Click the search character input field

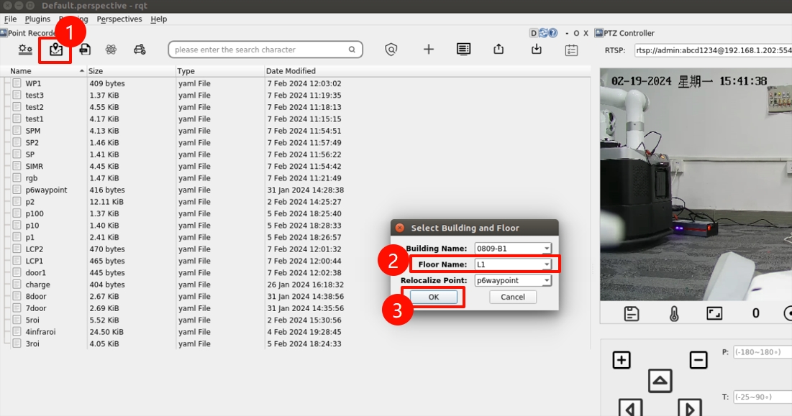(x=259, y=50)
